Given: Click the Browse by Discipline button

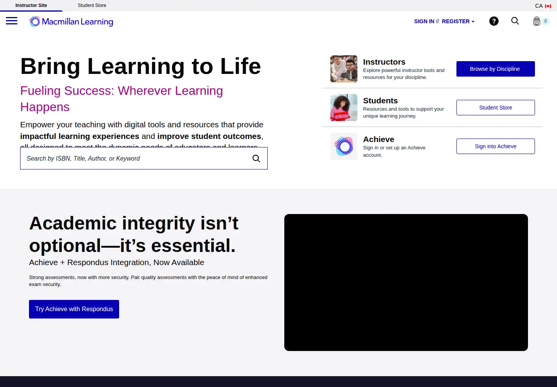Looking at the screenshot, I should [495, 69].
